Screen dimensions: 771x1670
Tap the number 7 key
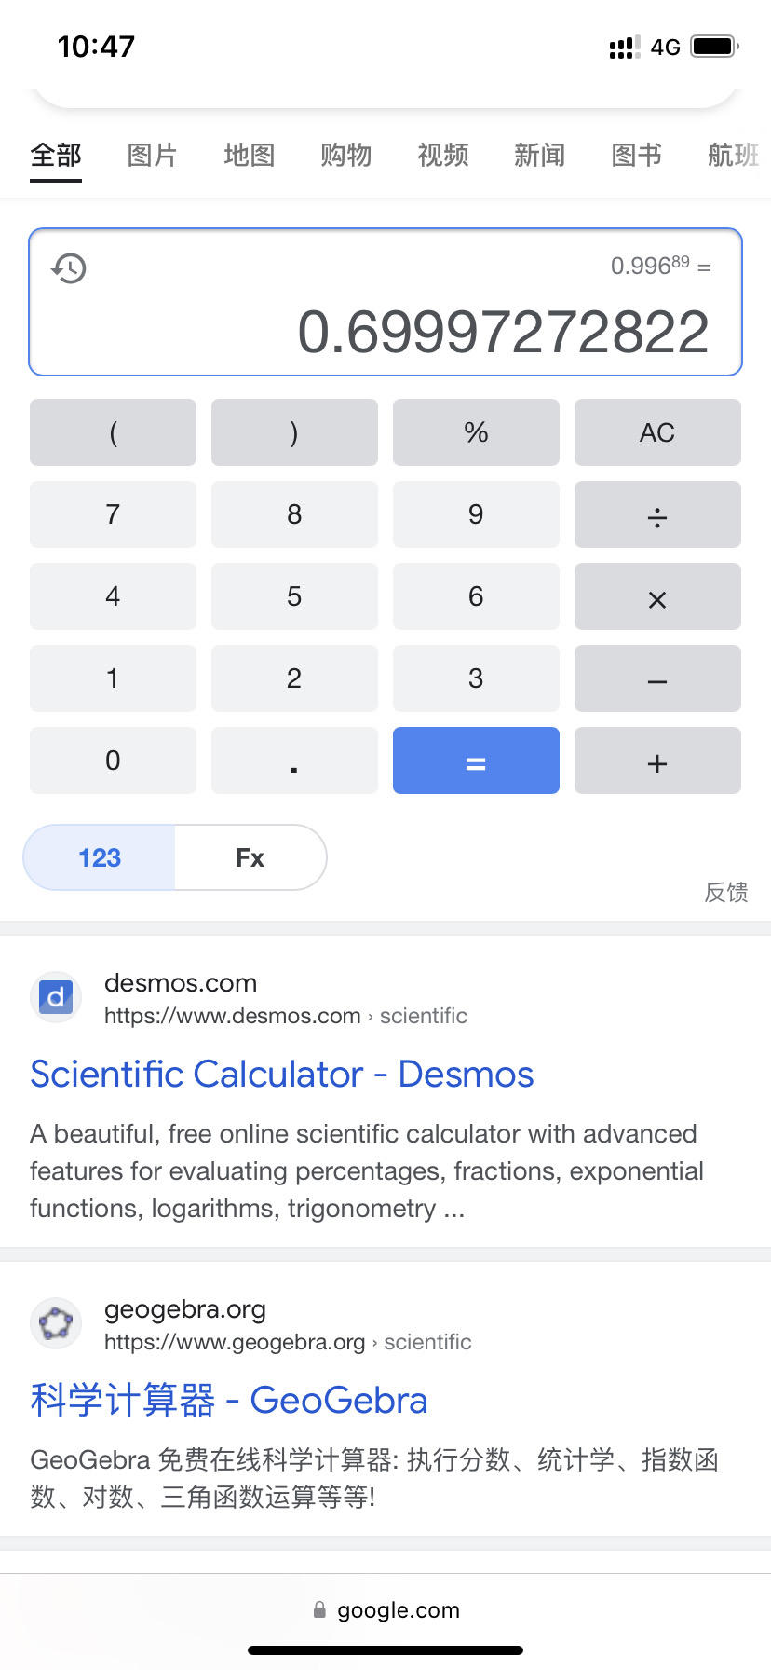pos(113,514)
